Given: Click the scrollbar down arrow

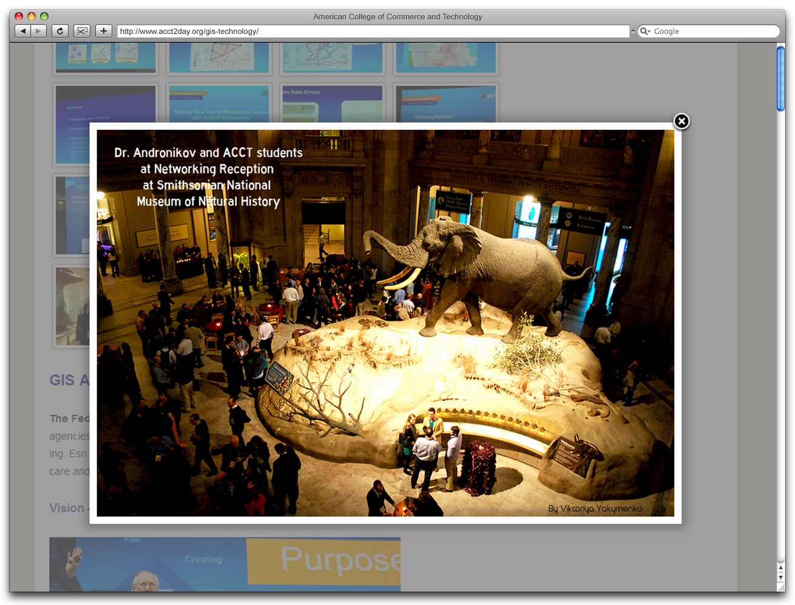Looking at the screenshot, I should [781, 578].
